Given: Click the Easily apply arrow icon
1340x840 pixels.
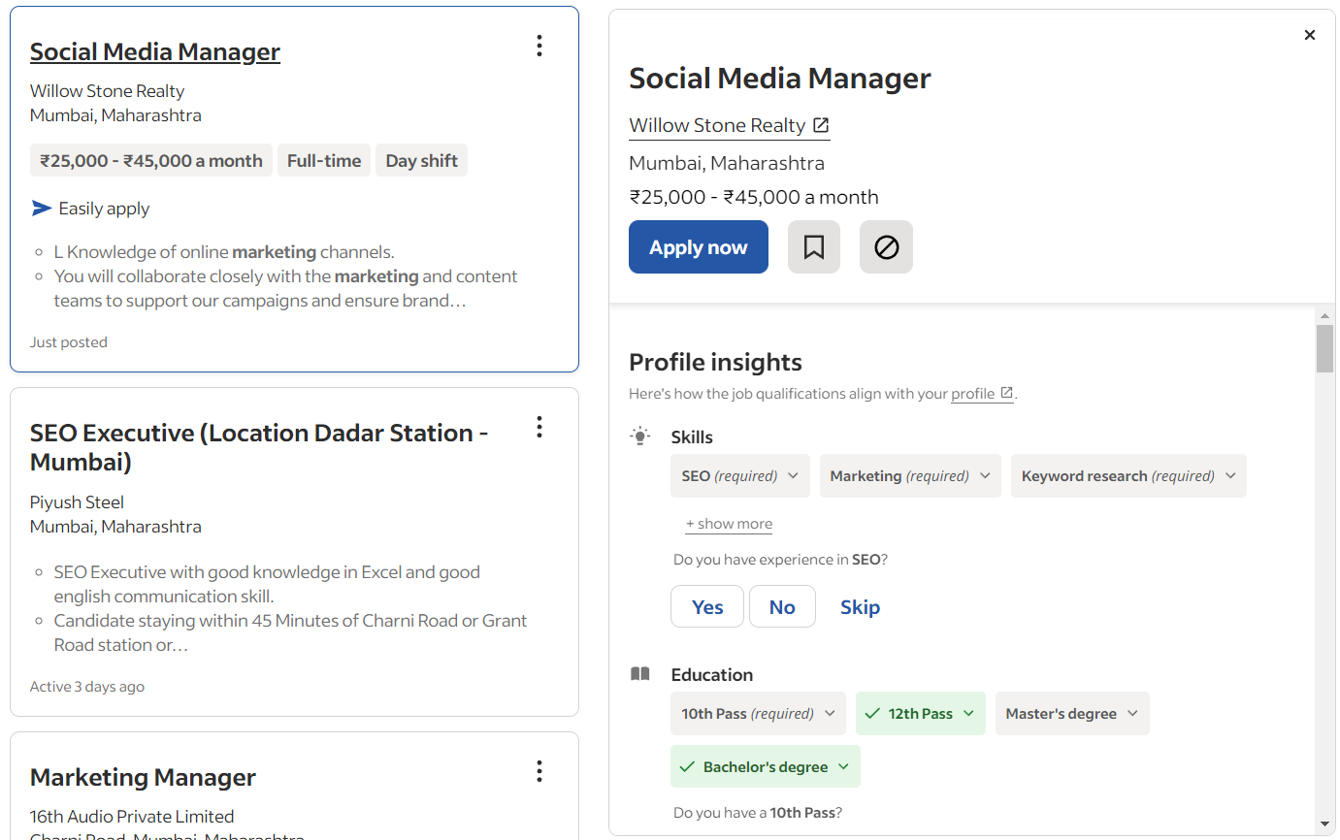Looking at the screenshot, I should 42,209.
